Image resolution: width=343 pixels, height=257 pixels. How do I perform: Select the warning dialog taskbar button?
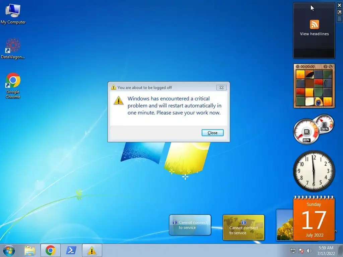[92, 250]
